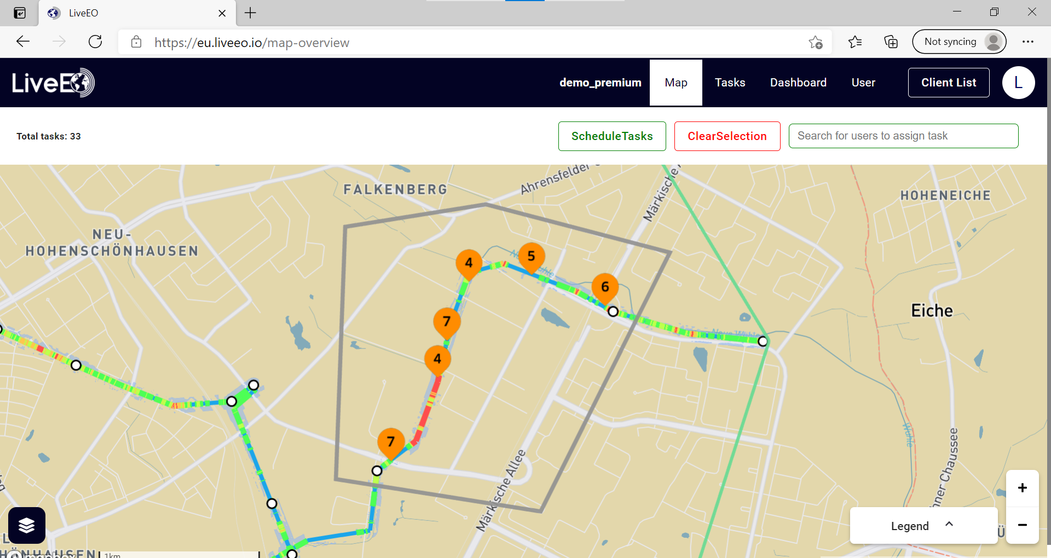Toggle the favorites star in address bar
The image size is (1051, 558).
click(x=816, y=42)
